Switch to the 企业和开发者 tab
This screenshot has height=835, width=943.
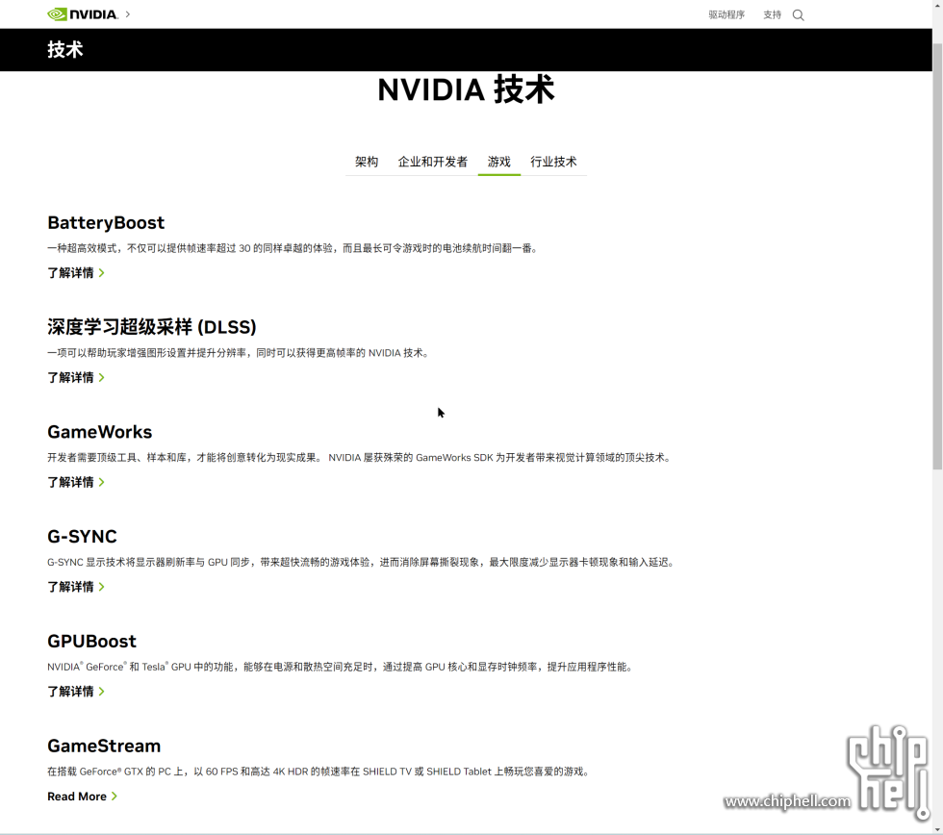pyautogui.click(x=432, y=162)
